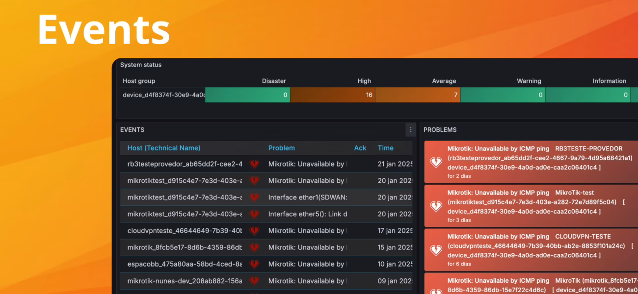Click the Disaster severity cell showing 0
This screenshot has height=294, width=638.
click(247, 95)
